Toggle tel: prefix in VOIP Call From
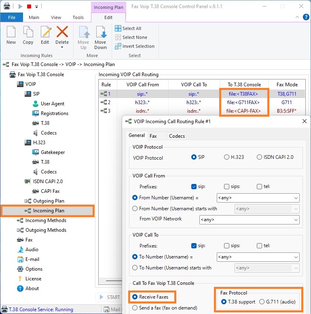 tap(259, 186)
